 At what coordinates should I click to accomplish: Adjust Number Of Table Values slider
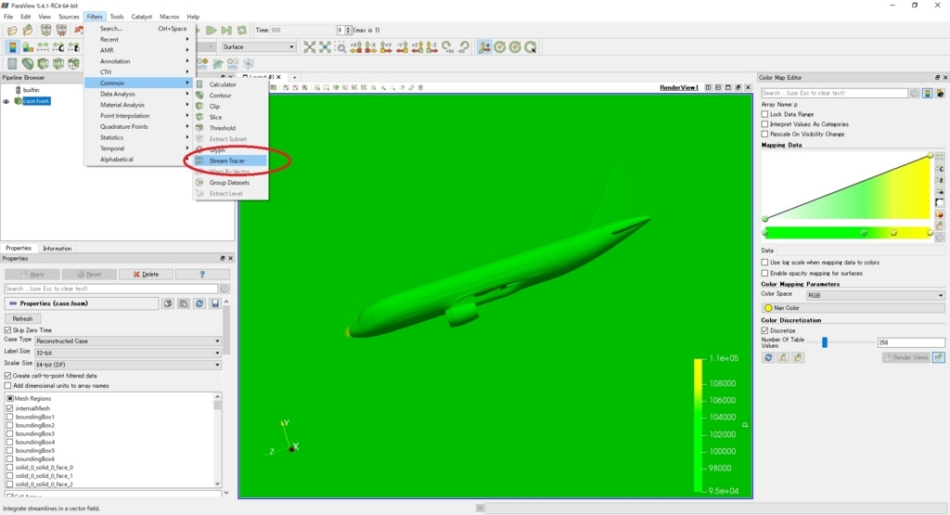(824, 343)
